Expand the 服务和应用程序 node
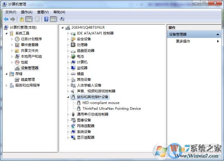The image size is (224, 161). tap(7, 85)
